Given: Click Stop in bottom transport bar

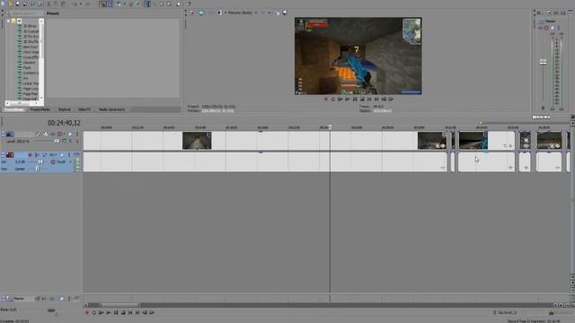Looking at the screenshot, I should 123,313.
